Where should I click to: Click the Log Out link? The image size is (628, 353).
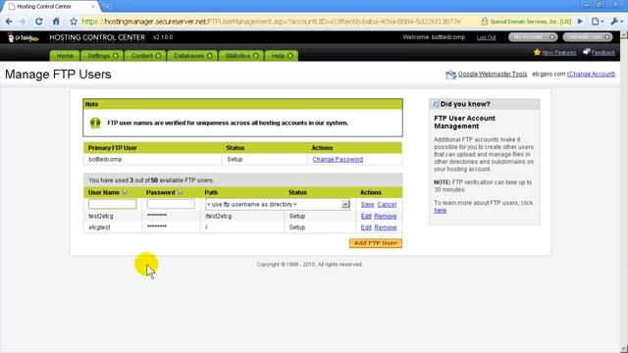[487, 37]
